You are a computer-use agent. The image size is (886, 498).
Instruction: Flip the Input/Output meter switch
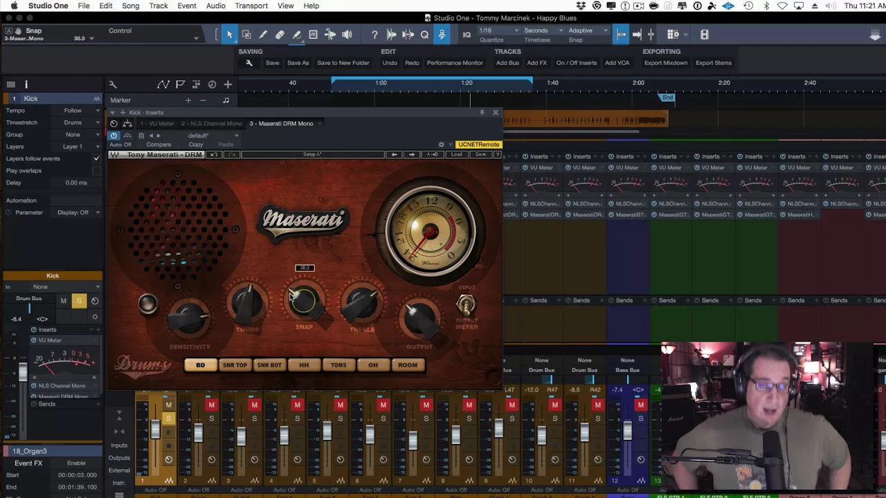[x=466, y=306]
